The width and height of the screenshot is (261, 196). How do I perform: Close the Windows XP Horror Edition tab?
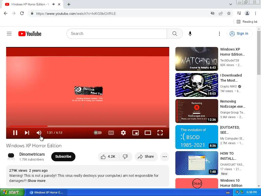[59, 4]
